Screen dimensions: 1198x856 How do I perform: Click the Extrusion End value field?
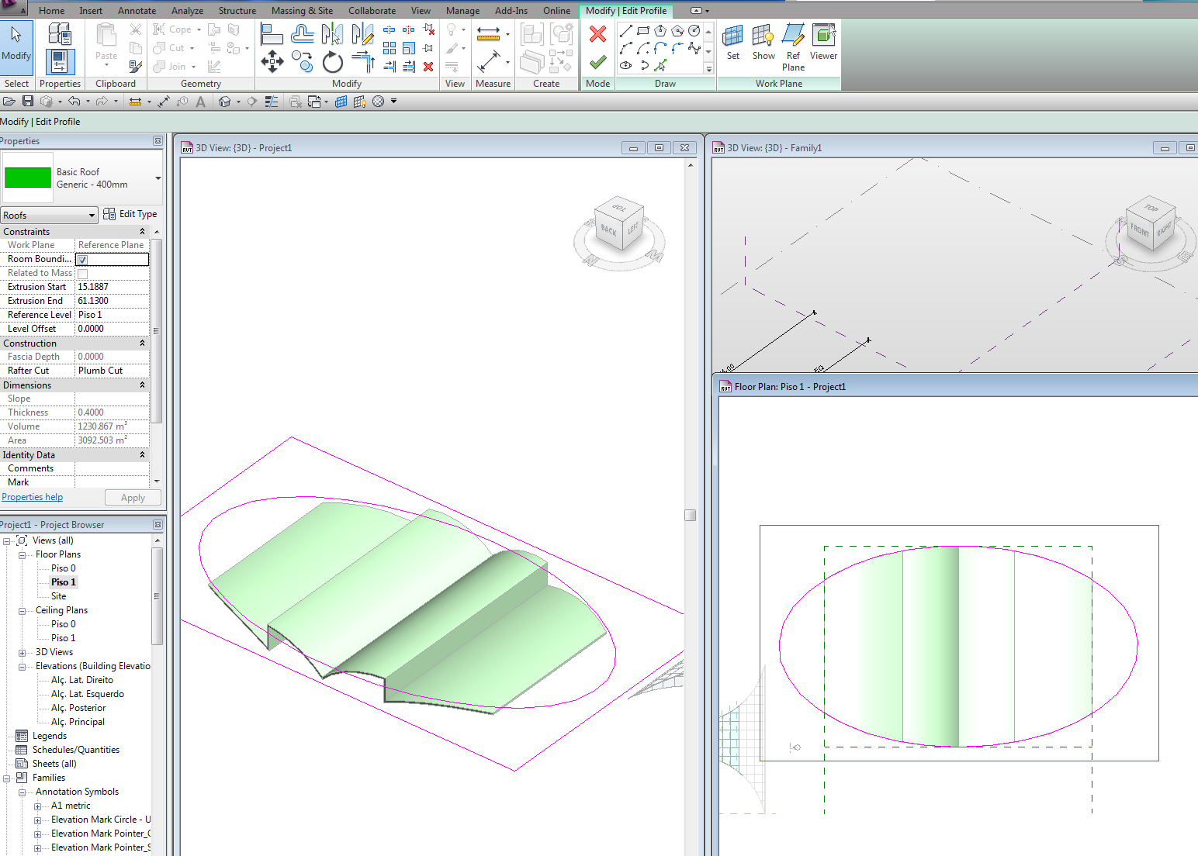[x=111, y=301]
